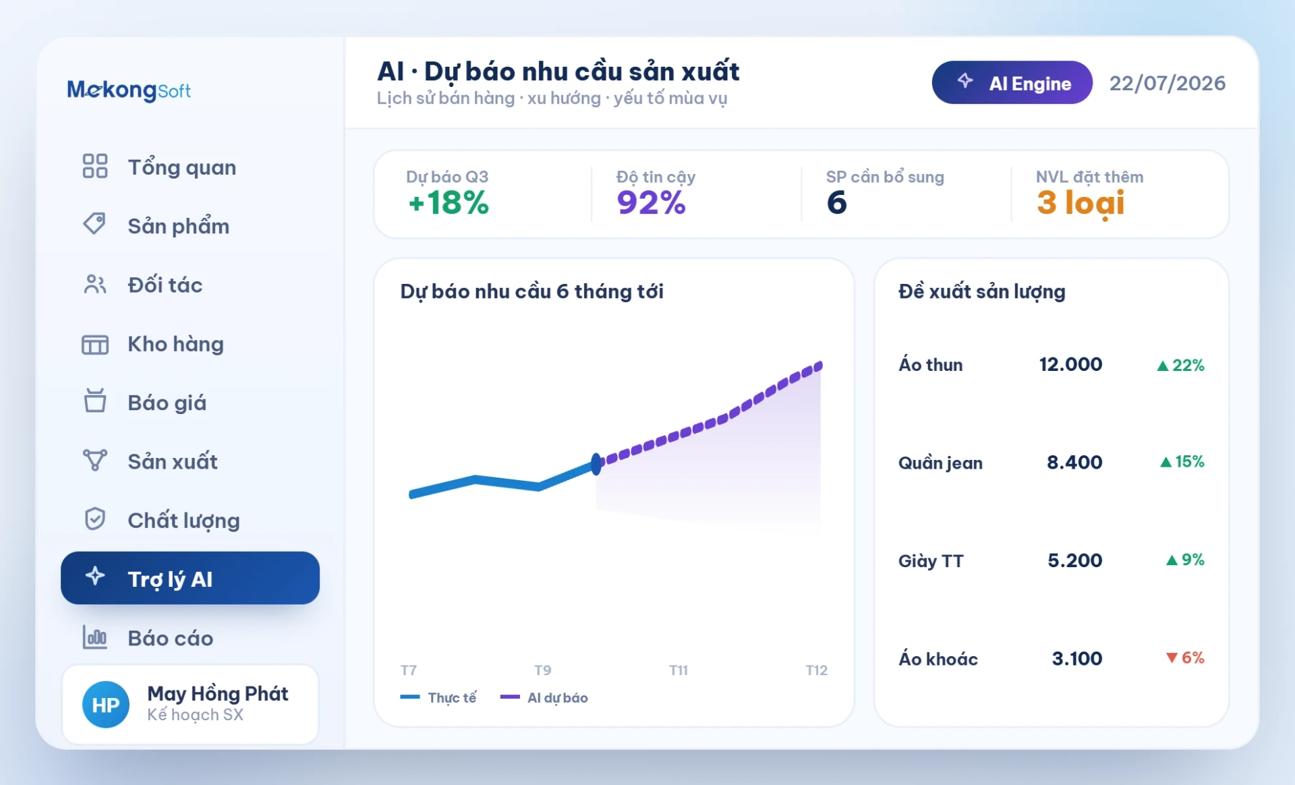
Task: Click the Chất lượng shield icon
Action: [x=95, y=519]
